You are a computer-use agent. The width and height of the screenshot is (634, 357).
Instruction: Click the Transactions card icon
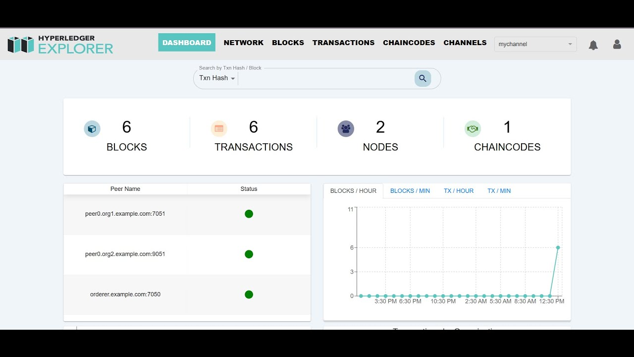[x=219, y=129]
